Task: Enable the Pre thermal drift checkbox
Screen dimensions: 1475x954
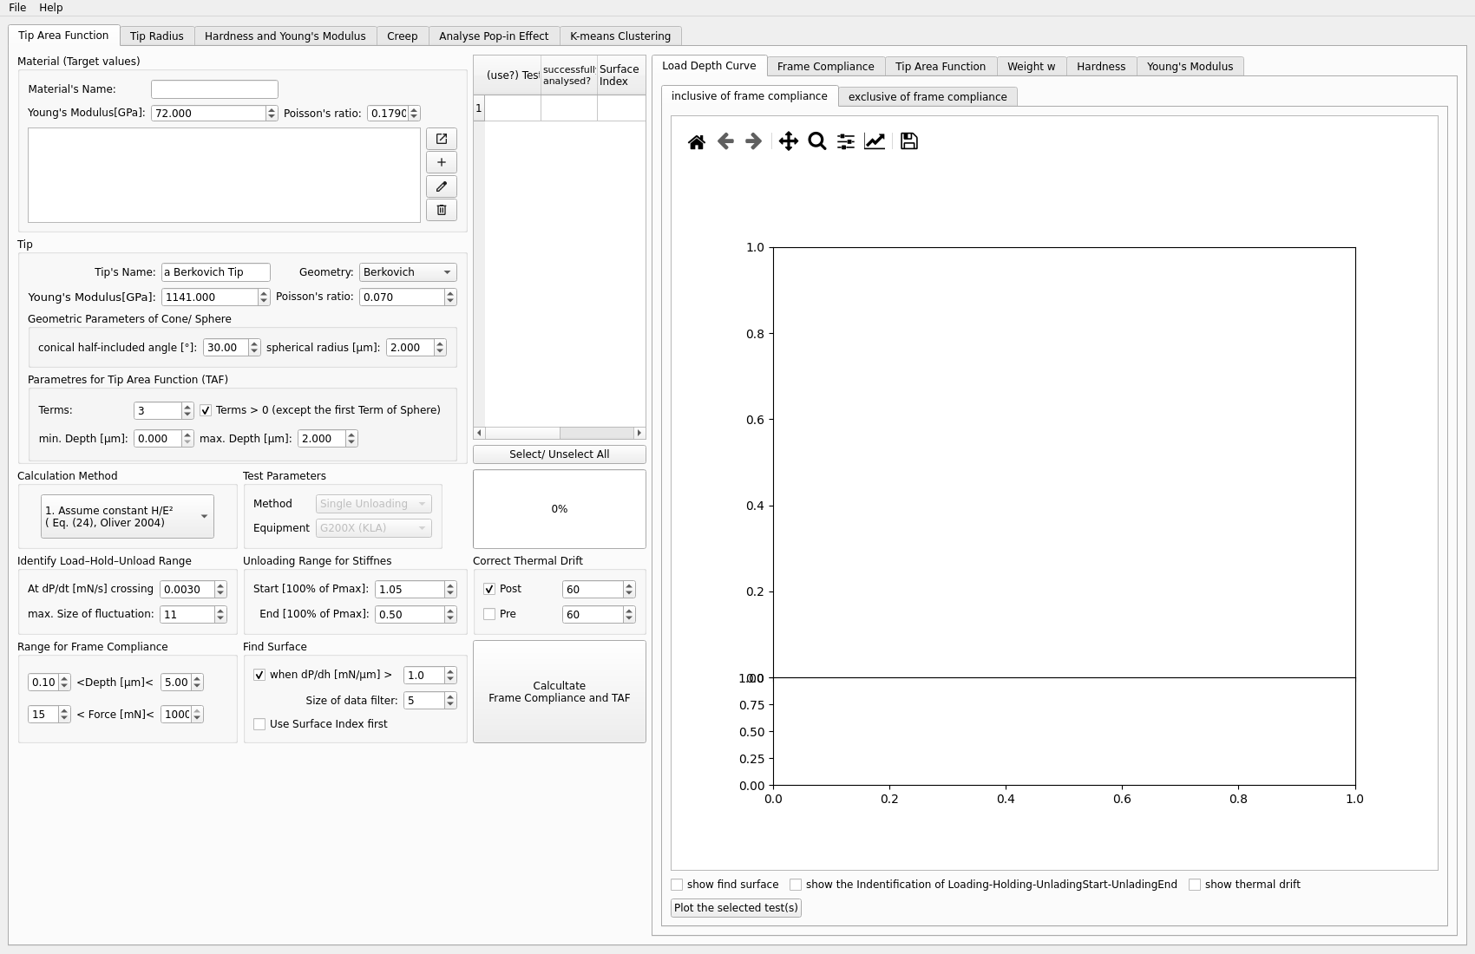Action: tap(489, 614)
